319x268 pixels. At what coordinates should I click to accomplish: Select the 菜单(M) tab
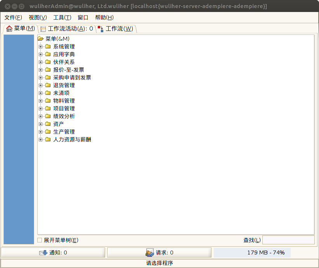click(20, 29)
